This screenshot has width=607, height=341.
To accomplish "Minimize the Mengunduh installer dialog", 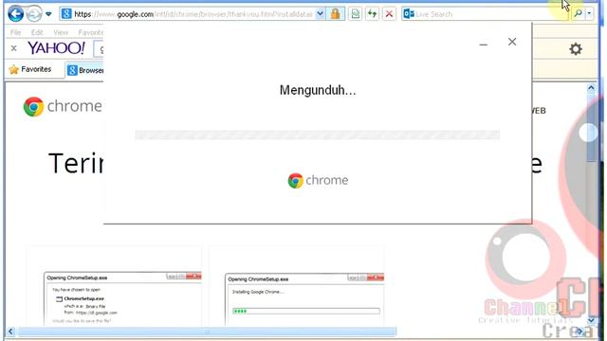I will coord(483,45).
